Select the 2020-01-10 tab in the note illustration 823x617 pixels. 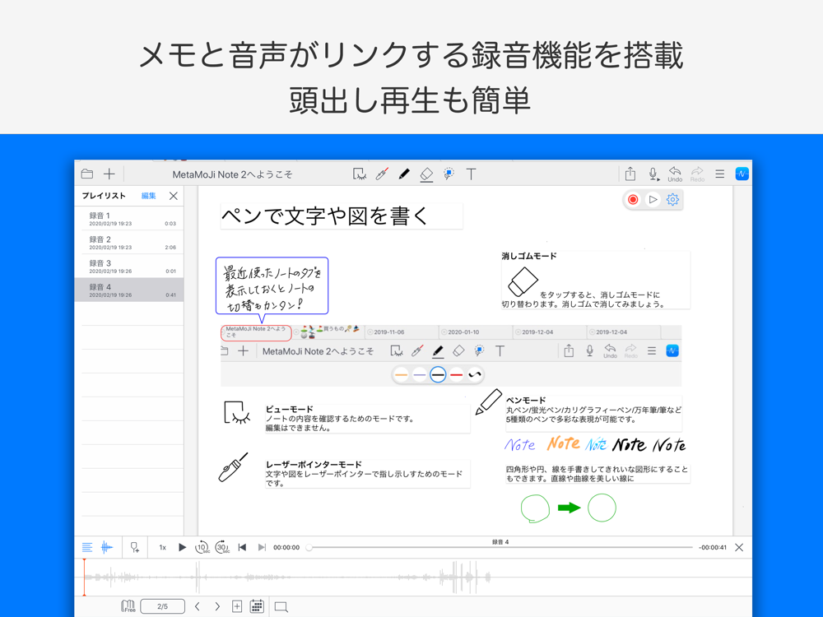(x=476, y=332)
